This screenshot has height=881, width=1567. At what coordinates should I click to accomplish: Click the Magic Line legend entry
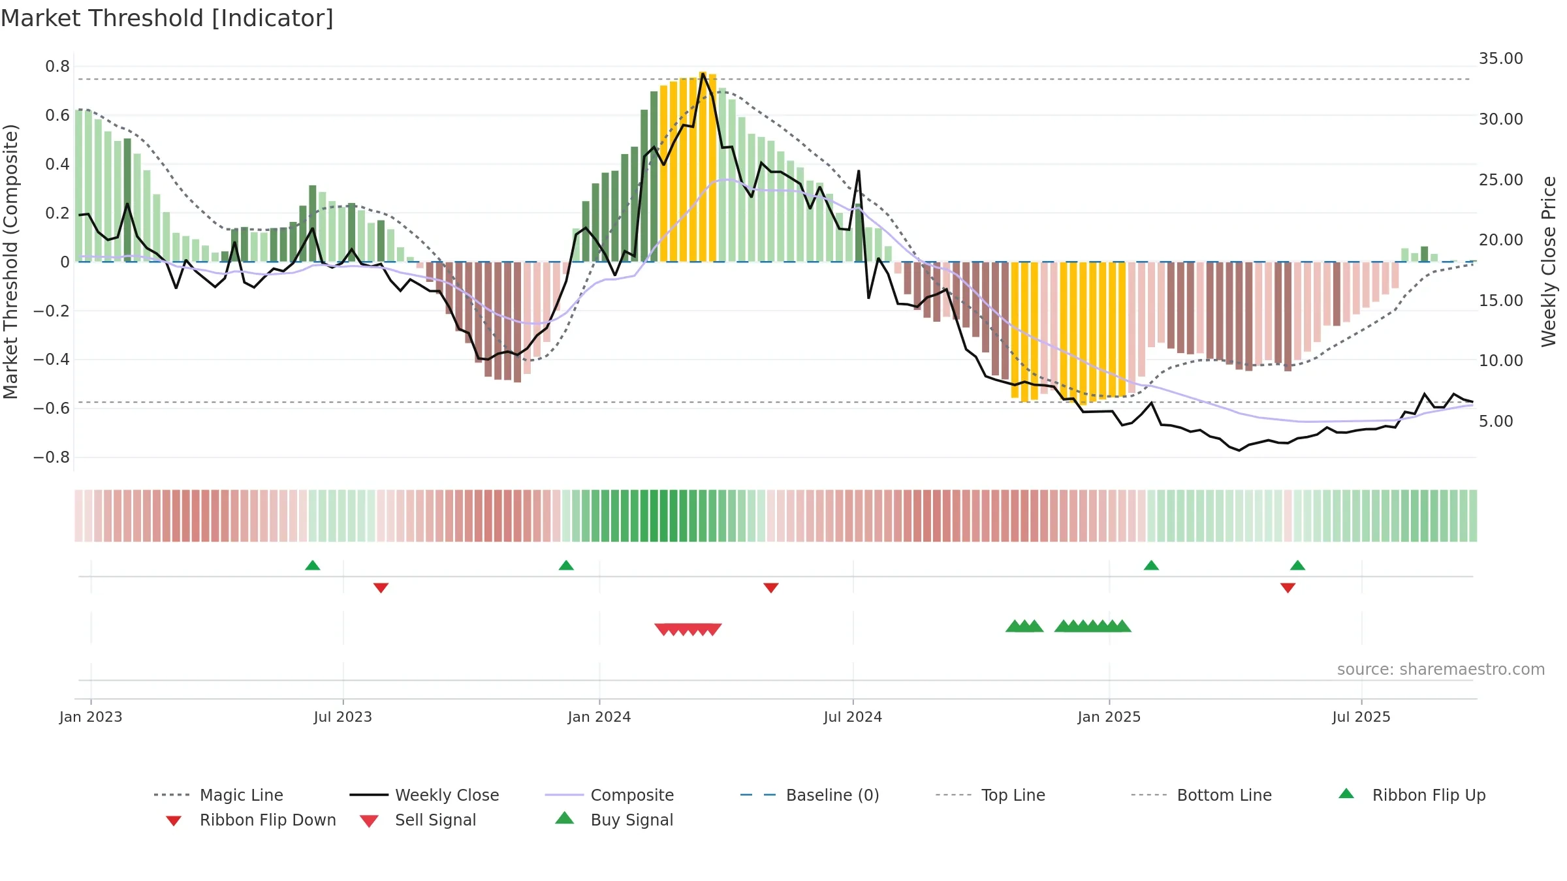point(218,795)
